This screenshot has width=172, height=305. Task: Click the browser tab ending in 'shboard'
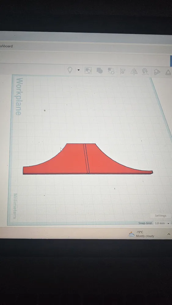(6, 46)
